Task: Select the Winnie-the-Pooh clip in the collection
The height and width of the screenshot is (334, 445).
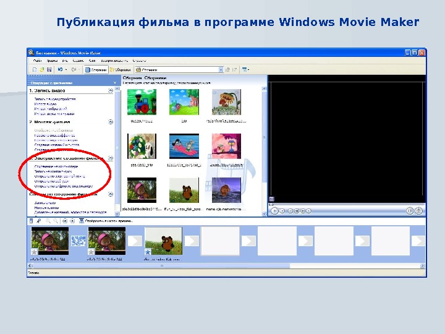Action: 184,191
